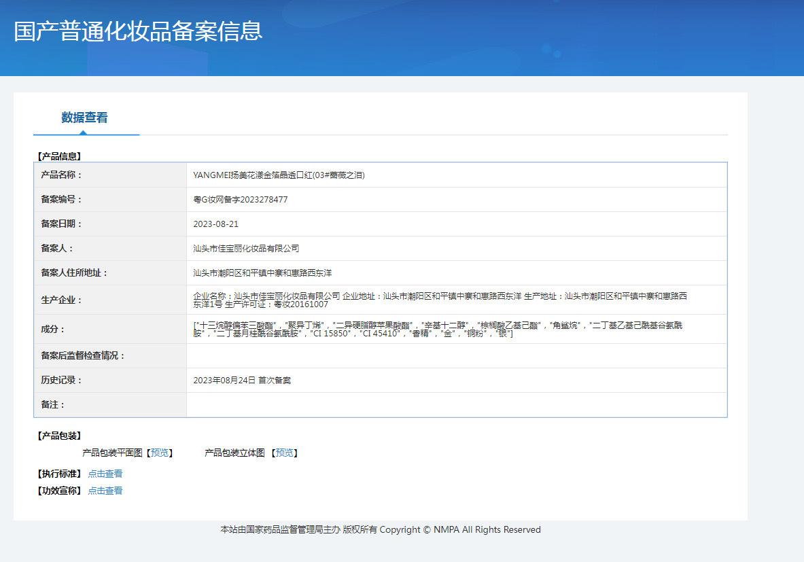Select the 数据查看 tab
804x562 pixels.
click(84, 118)
